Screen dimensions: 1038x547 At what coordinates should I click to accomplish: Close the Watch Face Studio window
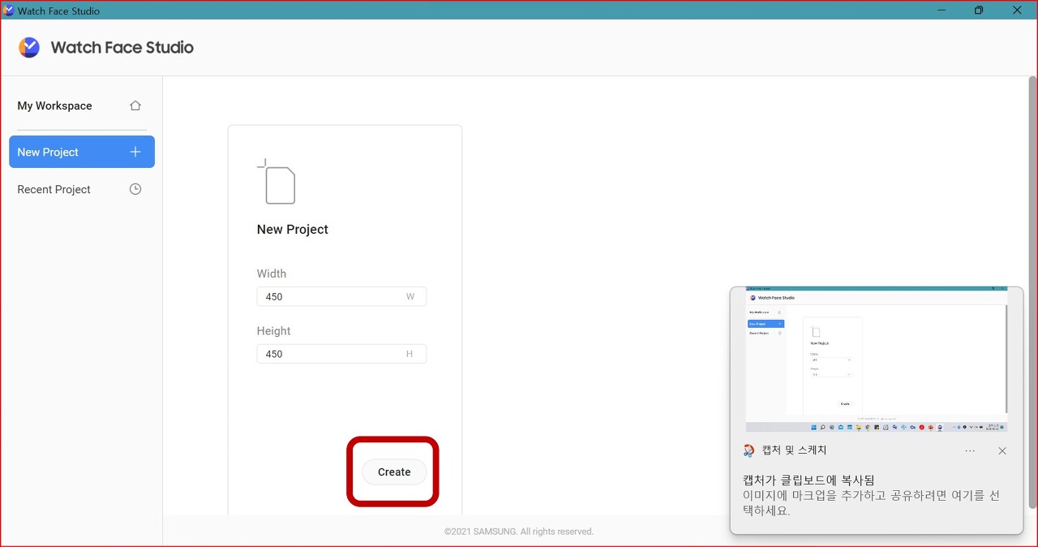pos(1017,11)
